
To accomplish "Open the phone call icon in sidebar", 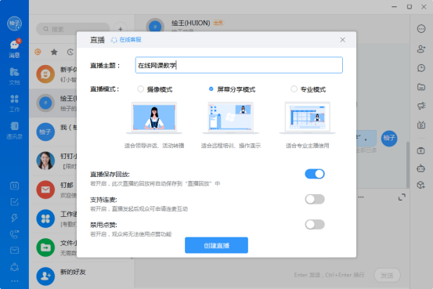I will coord(14,234).
